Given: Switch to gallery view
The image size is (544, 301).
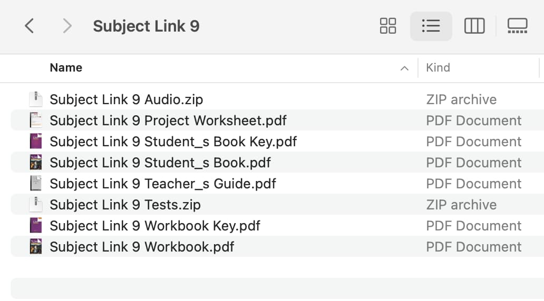Looking at the screenshot, I should [517, 26].
